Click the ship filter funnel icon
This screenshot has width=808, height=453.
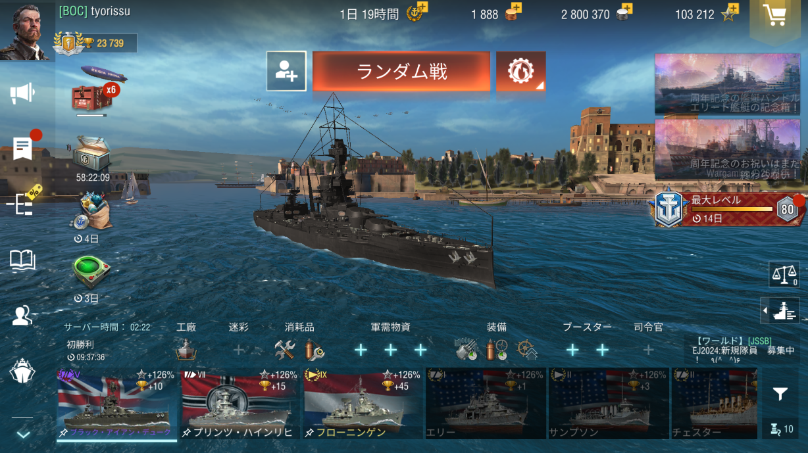780,394
